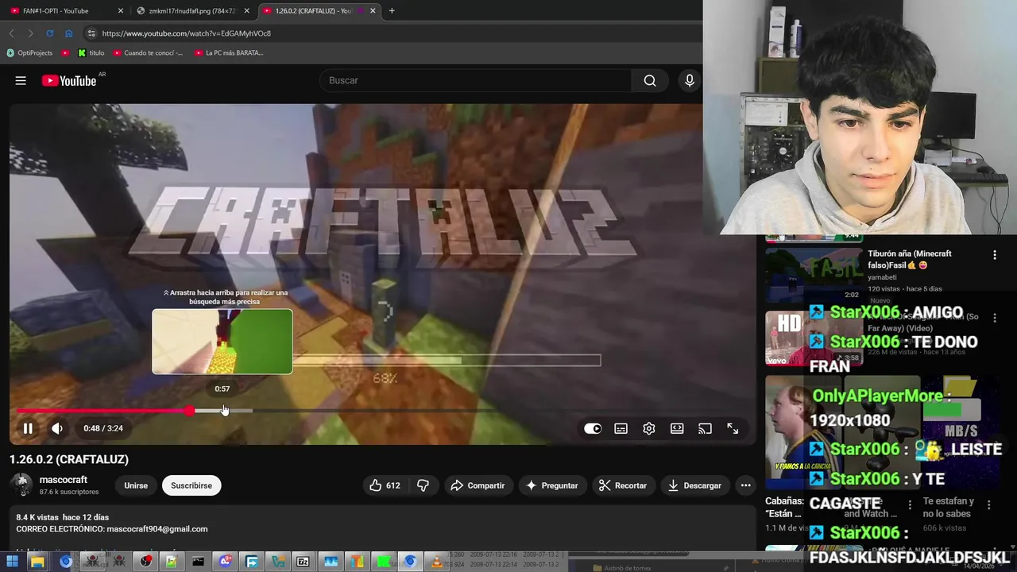Image resolution: width=1017 pixels, height=572 pixels.
Task: Click the browser address bar URL
Action: tap(187, 33)
